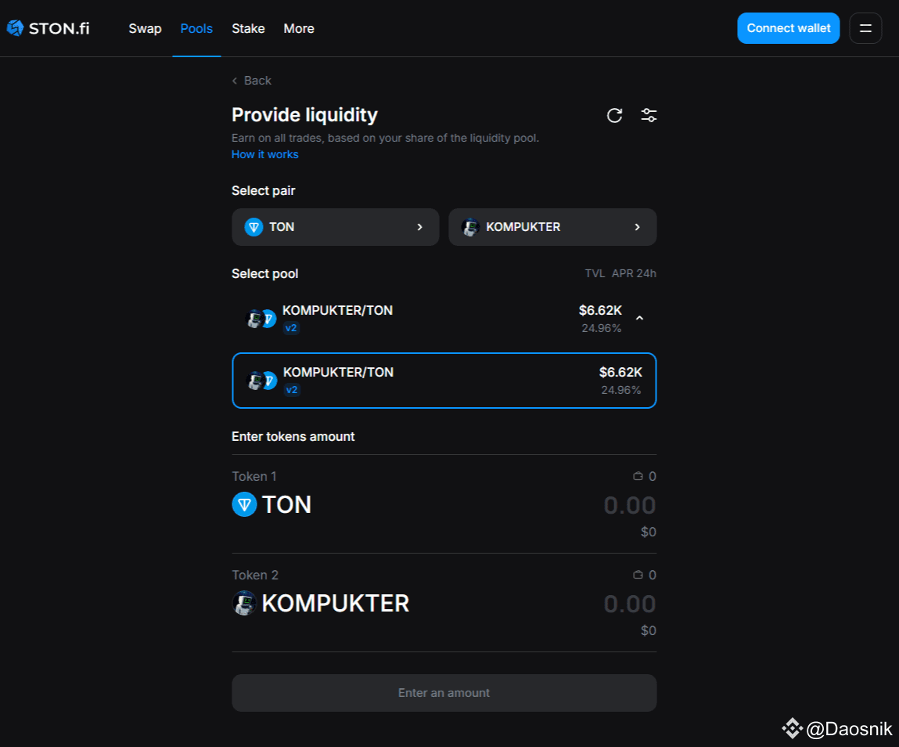This screenshot has height=747, width=899.
Task: Refresh the liquidity data
Action: click(x=615, y=115)
